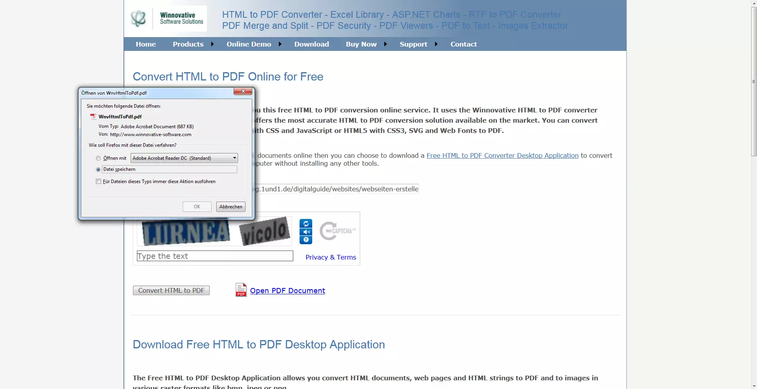The width and height of the screenshot is (757, 389).
Task: Refresh the reCAPTCHA challenge image
Action: tap(306, 223)
